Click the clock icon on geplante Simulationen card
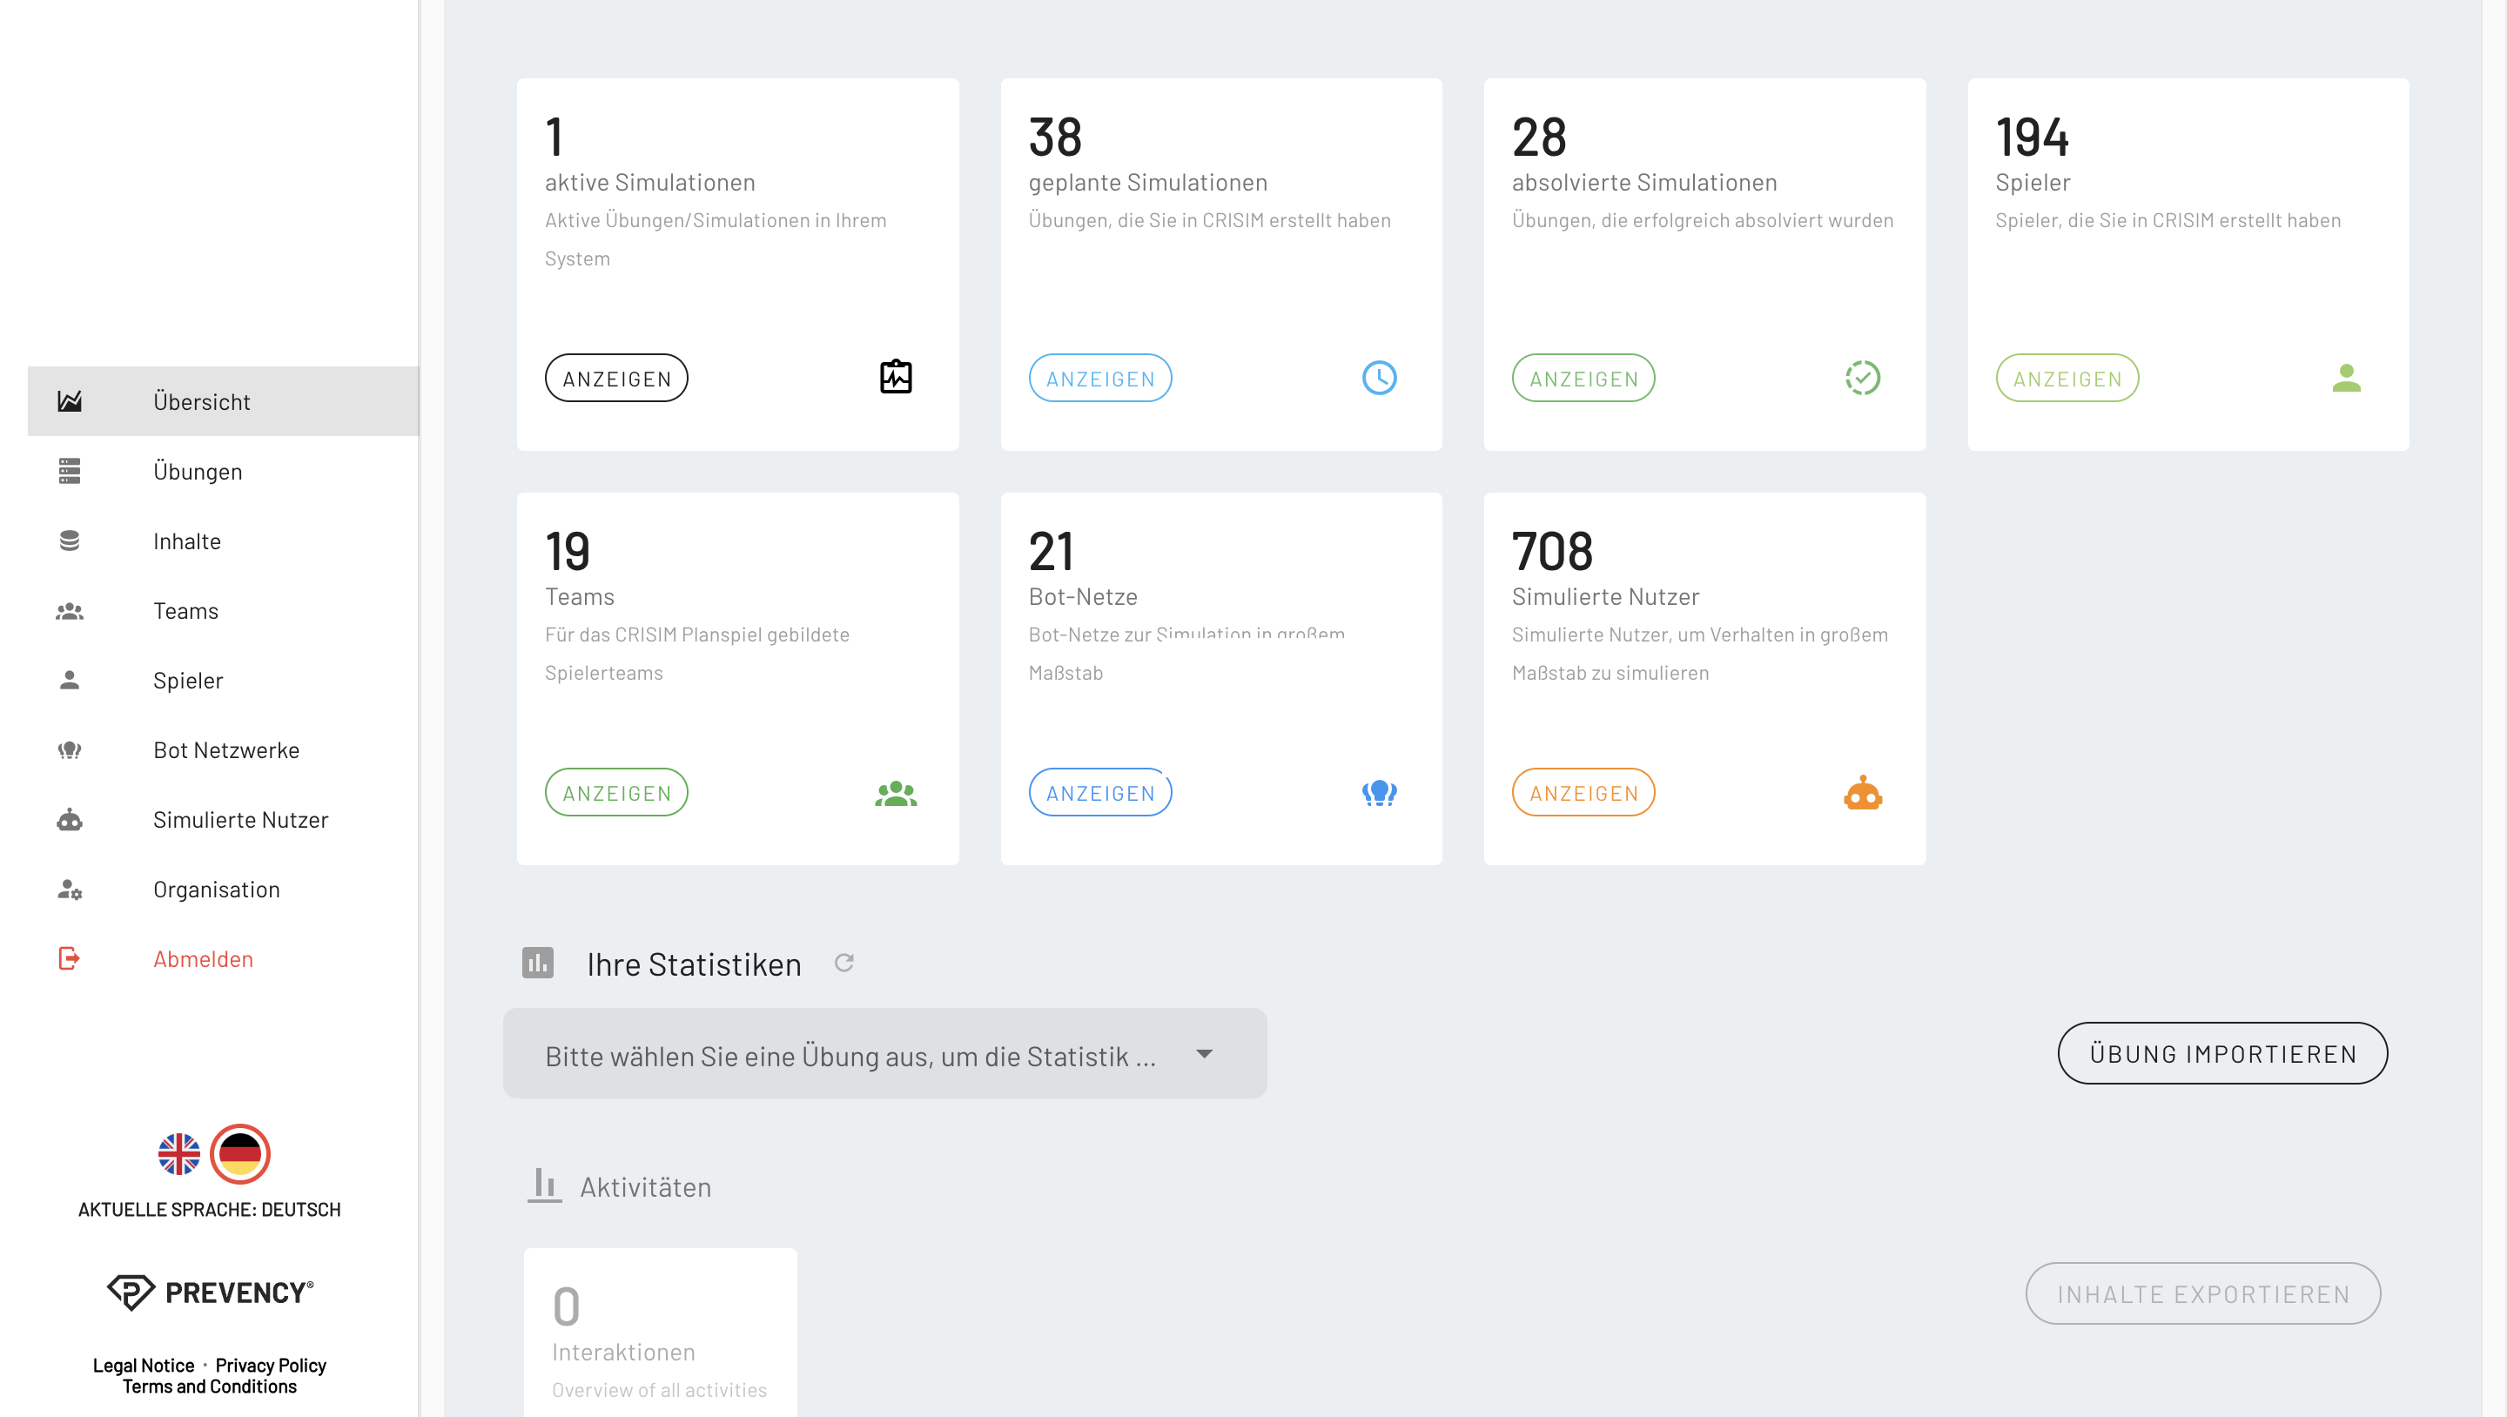Screen dimensions: 2507x1417 click(x=1379, y=378)
